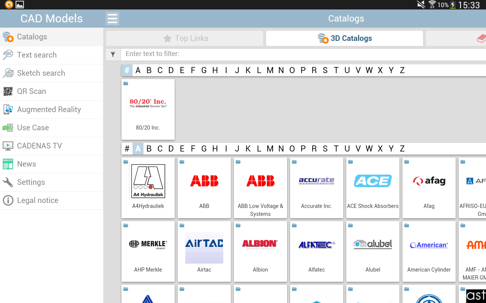Jump to letter Z in top index
Viewport: 486px width, 303px height.
[x=402, y=70]
